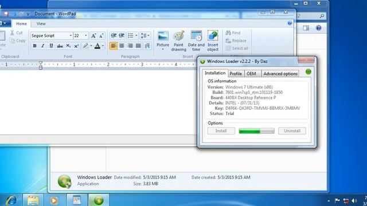Open the font family dropdown arrow

[x=71, y=35]
